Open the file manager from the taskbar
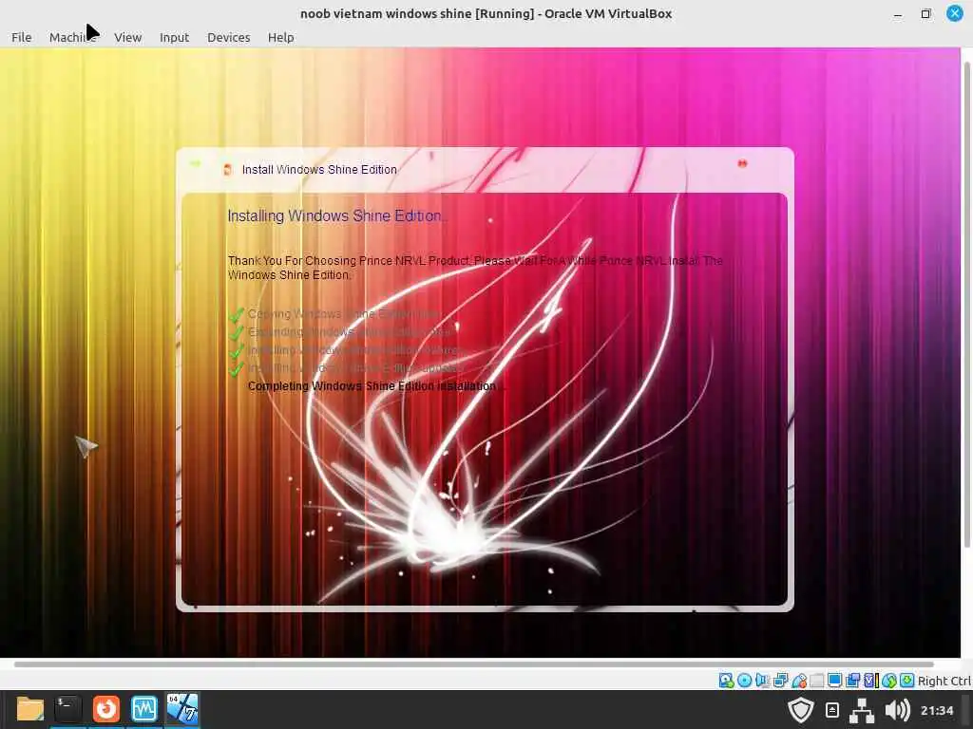 (x=29, y=709)
